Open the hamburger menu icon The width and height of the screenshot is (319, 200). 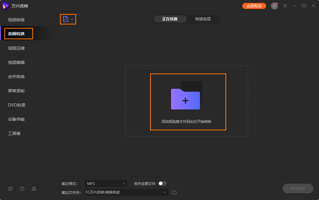pos(285,5)
